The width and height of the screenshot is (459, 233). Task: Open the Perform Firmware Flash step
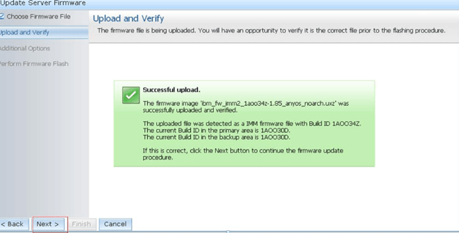[34, 64]
